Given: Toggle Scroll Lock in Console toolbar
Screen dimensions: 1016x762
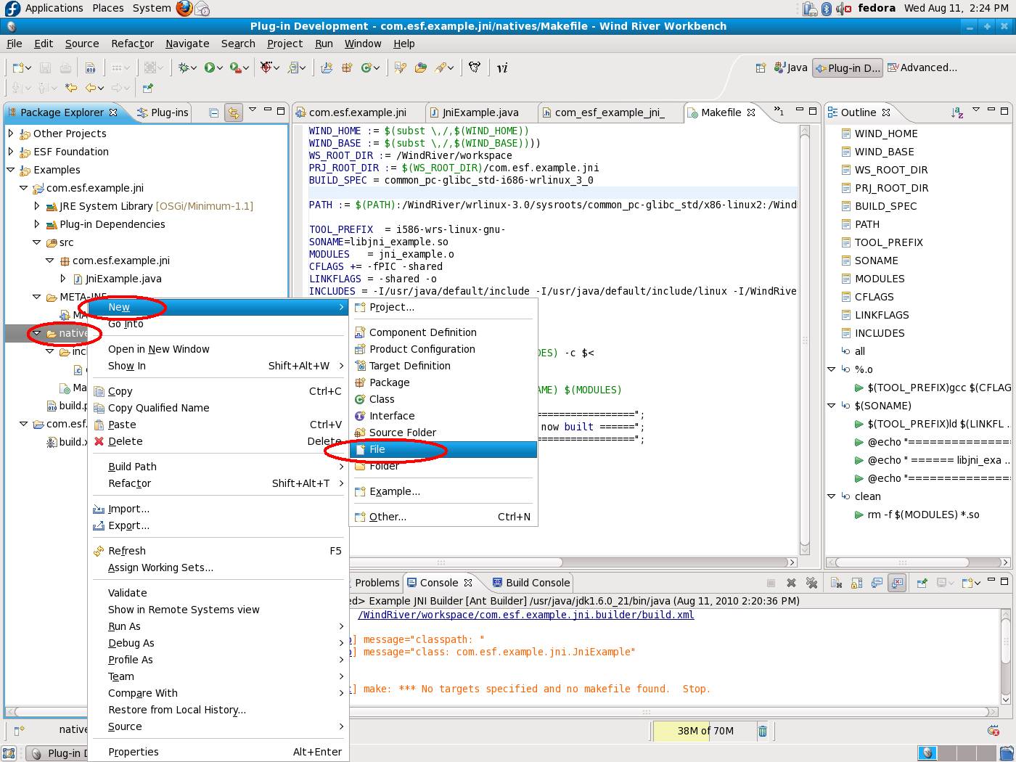Looking at the screenshot, I should point(856,582).
